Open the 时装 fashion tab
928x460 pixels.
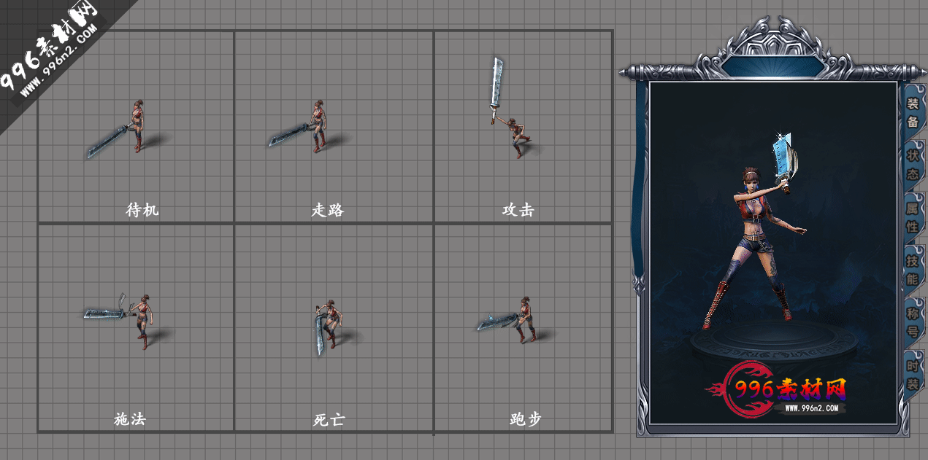[913, 375]
